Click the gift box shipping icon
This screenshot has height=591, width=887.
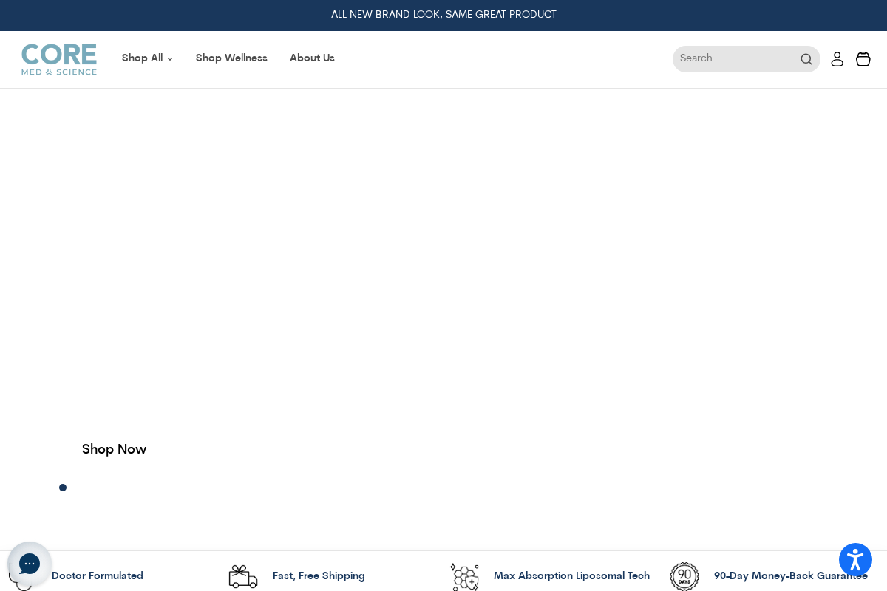pyautogui.click(x=243, y=577)
